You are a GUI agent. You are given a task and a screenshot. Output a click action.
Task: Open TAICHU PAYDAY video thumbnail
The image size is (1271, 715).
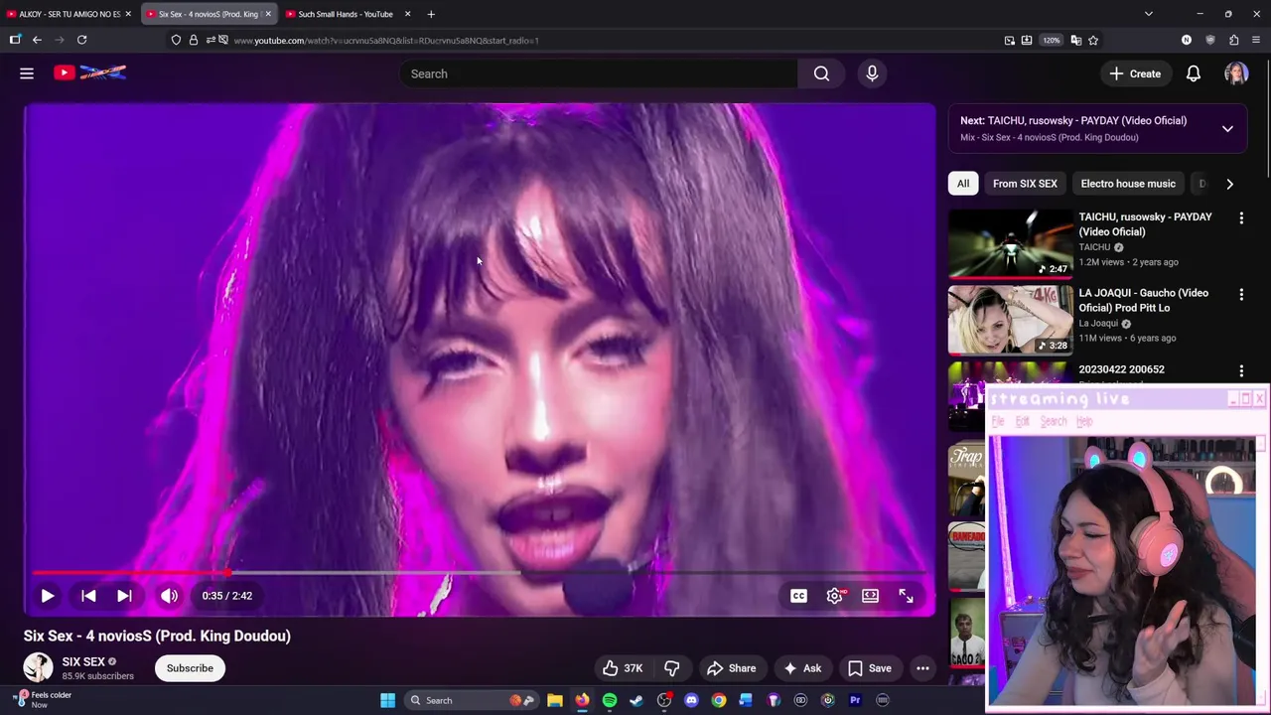pos(1010,244)
